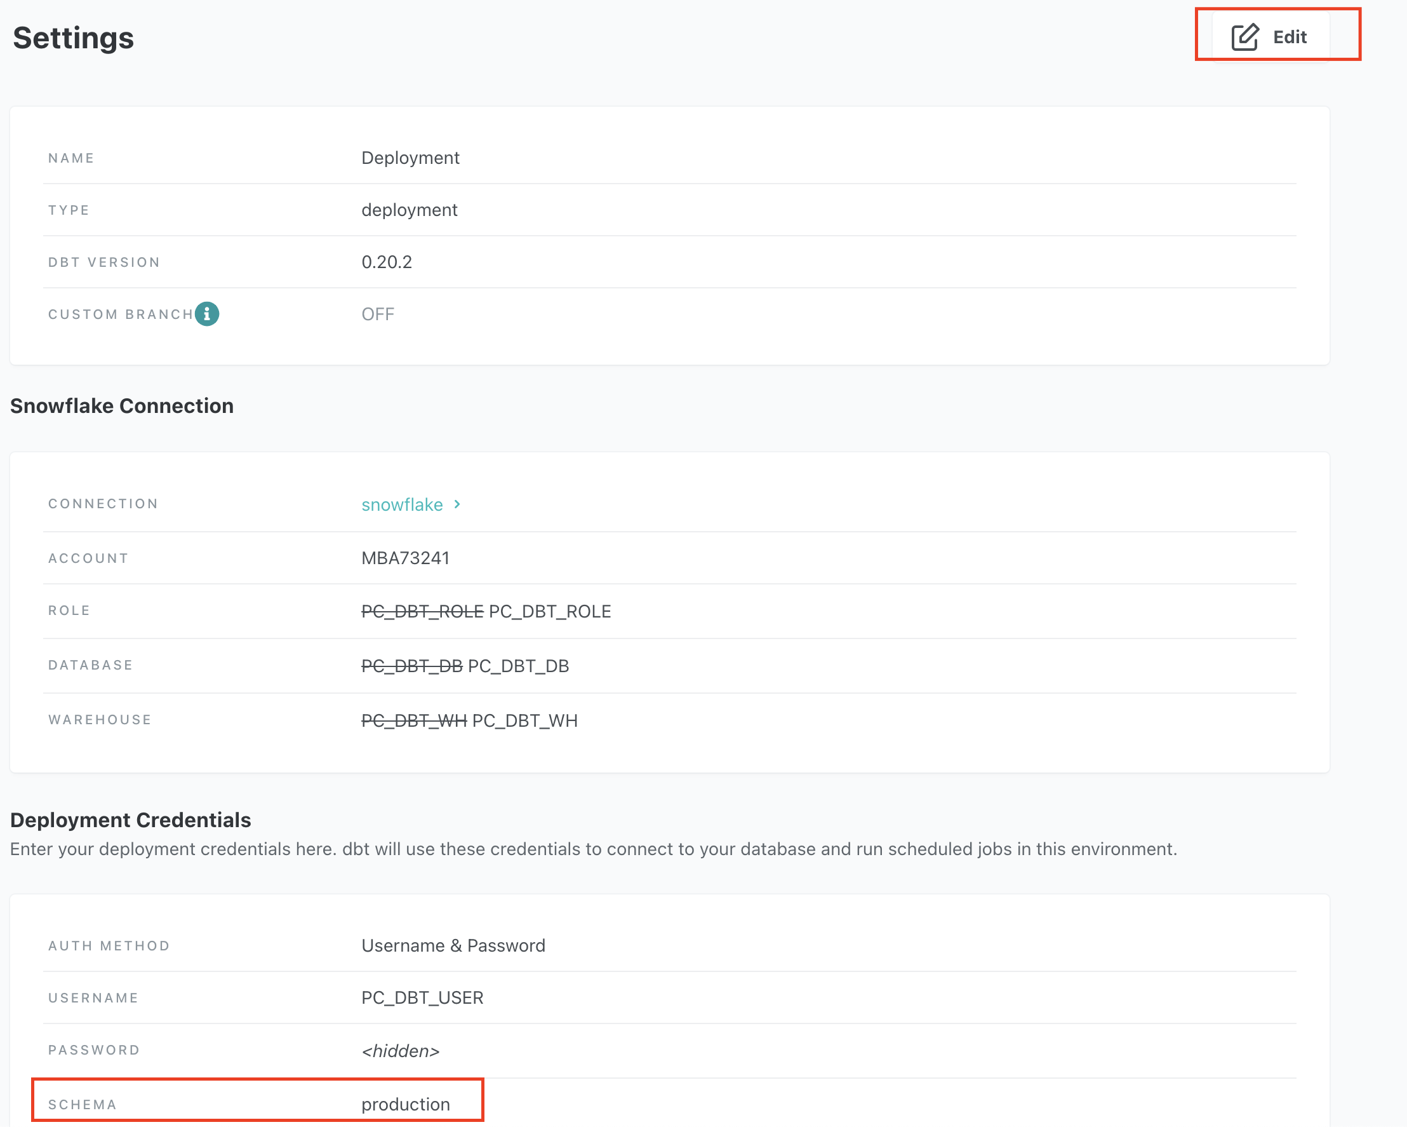Screen dimensions: 1407x1127
Task: Click the PC_DBT_WH warehouse value
Action: (524, 720)
